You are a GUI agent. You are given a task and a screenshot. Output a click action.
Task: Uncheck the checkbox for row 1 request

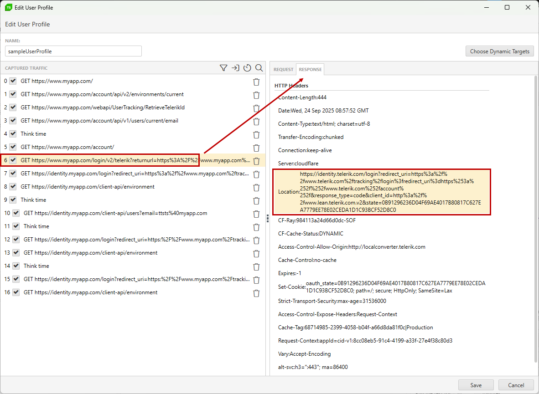click(x=13, y=94)
